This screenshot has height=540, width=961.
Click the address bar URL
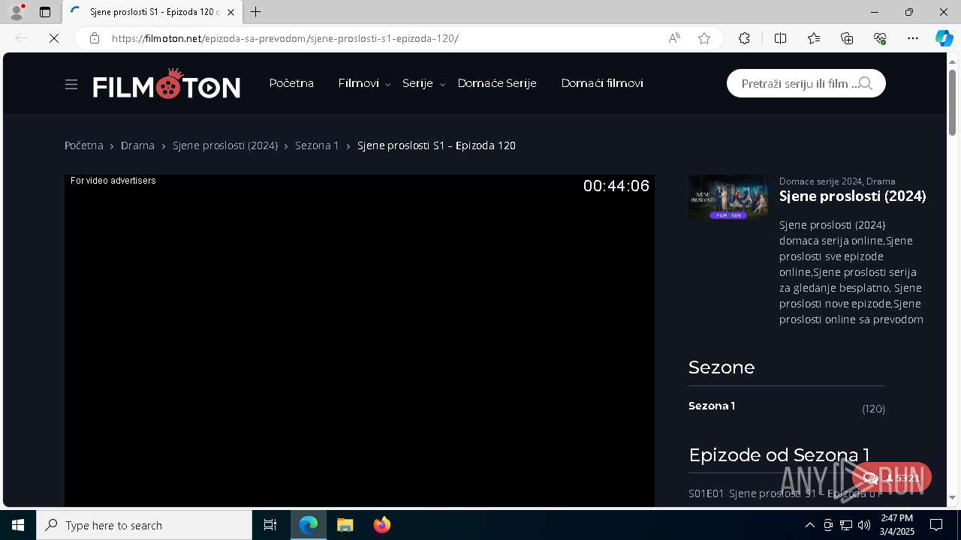[x=285, y=38]
